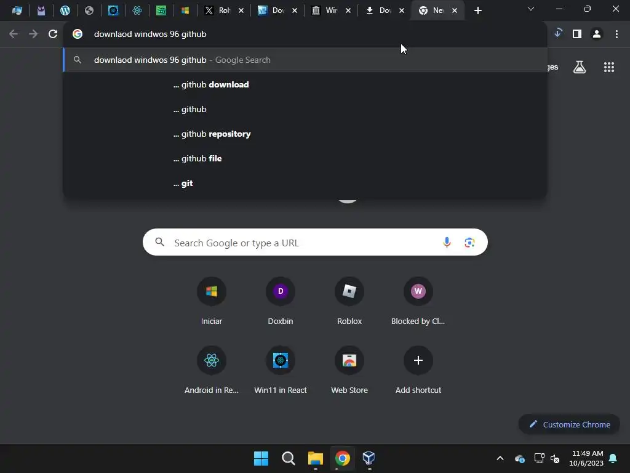Viewport: 630px width, 473px height.
Task: Go back to previous page
Action: [x=14, y=34]
